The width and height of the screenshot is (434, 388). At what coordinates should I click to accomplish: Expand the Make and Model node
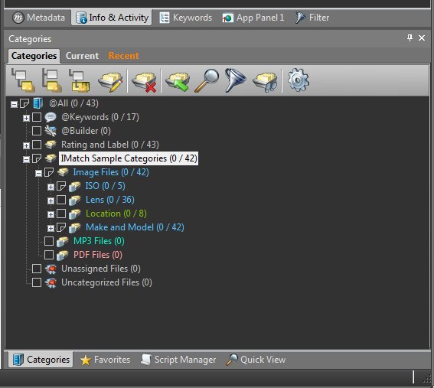coord(51,228)
